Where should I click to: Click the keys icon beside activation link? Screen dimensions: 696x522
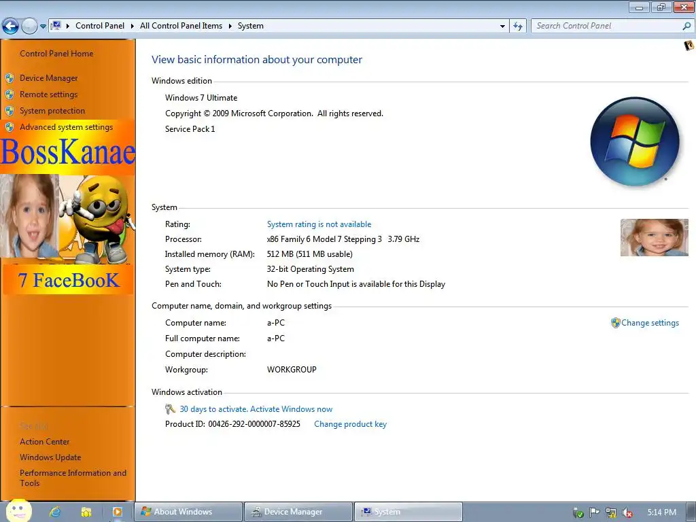[170, 408]
